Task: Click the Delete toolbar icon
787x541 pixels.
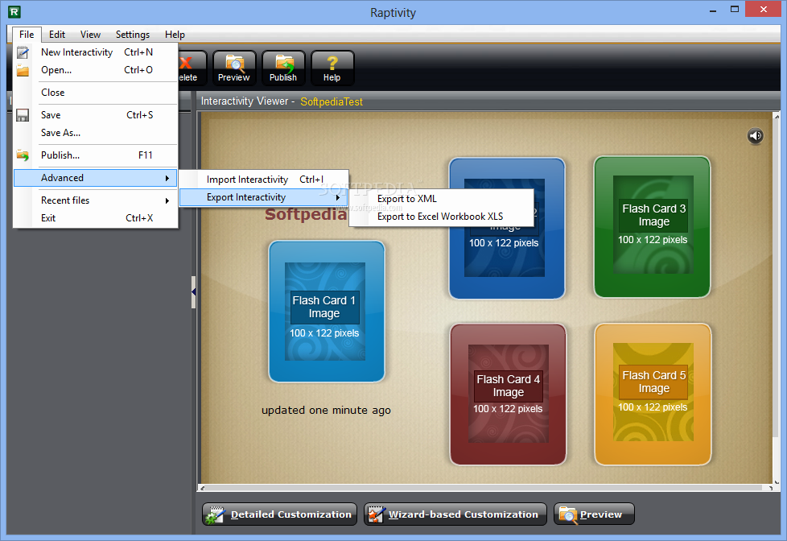Action: click(x=192, y=68)
